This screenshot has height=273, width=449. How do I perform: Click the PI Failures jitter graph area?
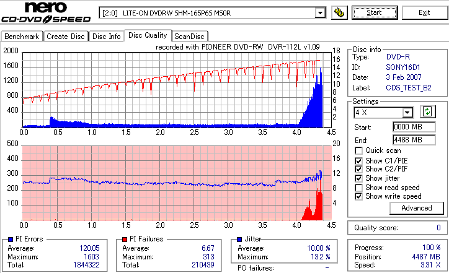pyautogui.click(x=177, y=183)
